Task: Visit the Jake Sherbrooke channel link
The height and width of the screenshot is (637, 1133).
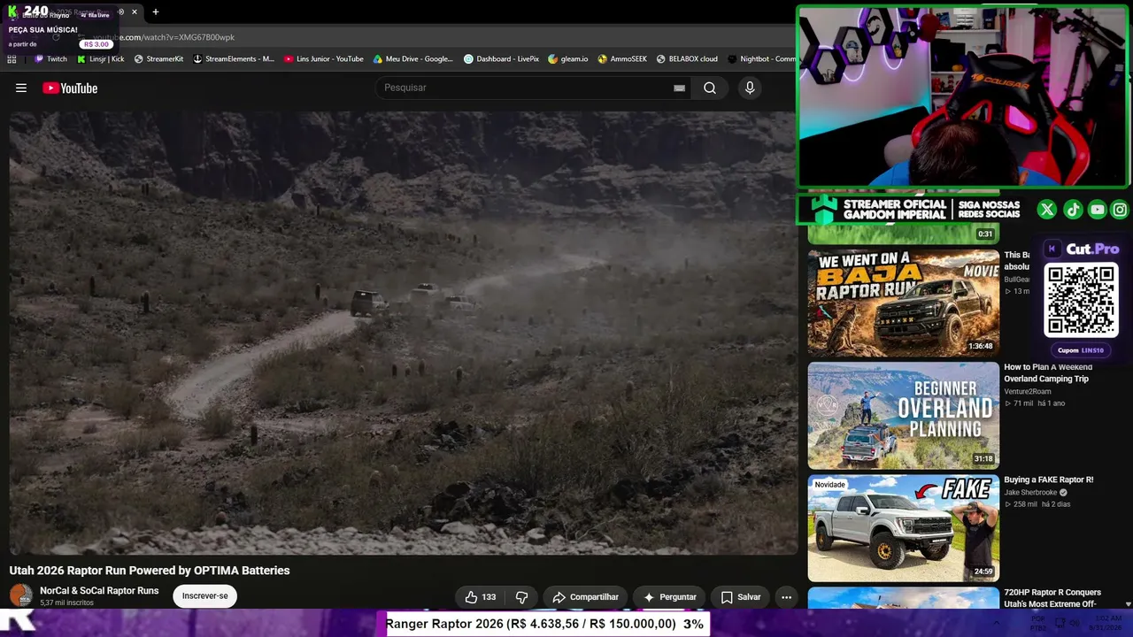Action: pyautogui.click(x=1030, y=492)
